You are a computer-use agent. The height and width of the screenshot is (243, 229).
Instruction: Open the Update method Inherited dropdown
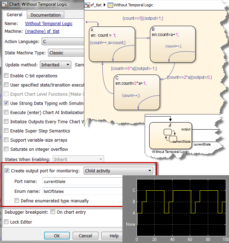click(55, 65)
